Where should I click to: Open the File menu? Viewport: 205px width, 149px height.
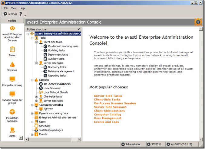pos(6,8)
